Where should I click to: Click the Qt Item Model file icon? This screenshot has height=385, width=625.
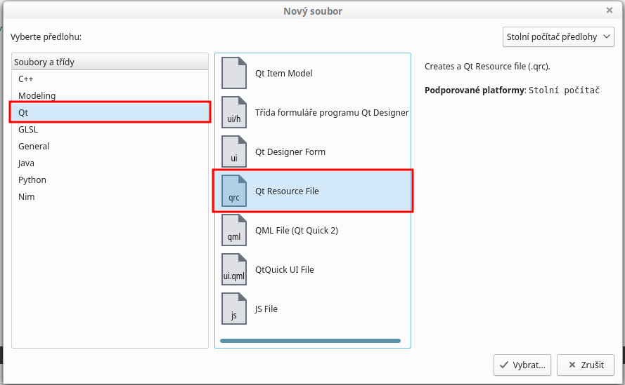[x=234, y=73]
